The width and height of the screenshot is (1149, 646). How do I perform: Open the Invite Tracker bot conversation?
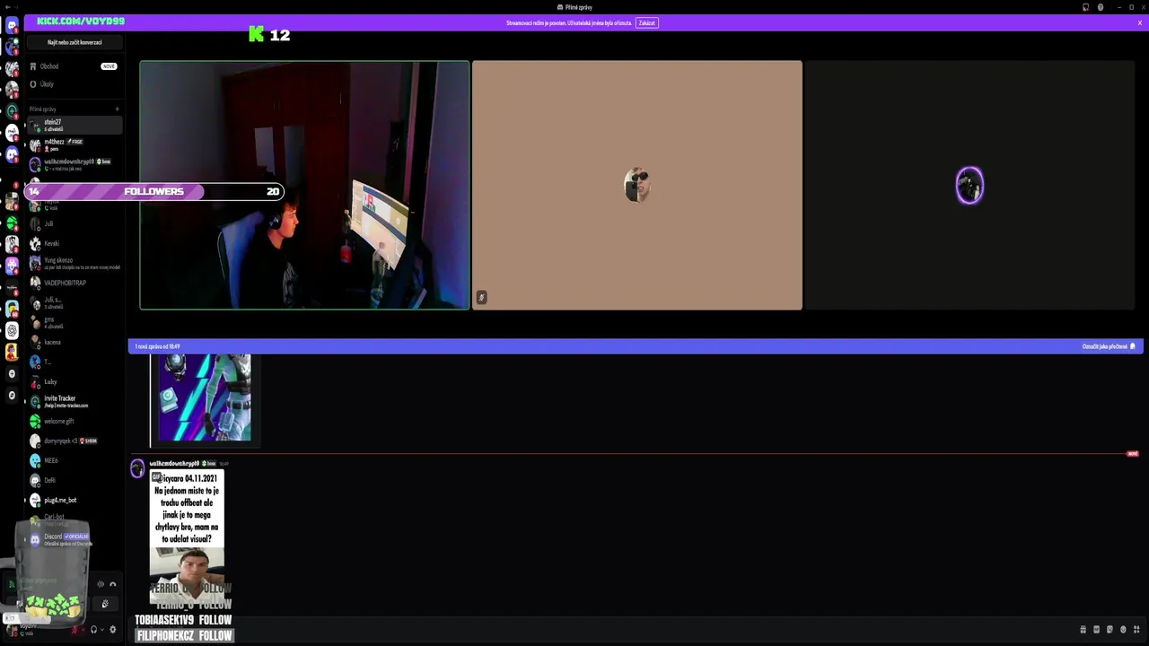[75, 401]
